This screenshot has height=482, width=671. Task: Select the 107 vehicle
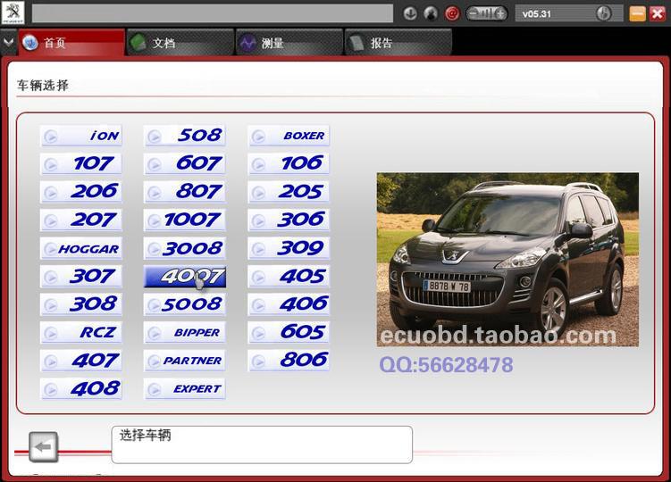click(x=81, y=164)
